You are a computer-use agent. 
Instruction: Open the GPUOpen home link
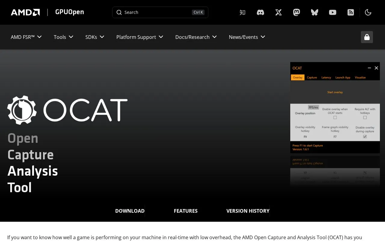(x=69, y=12)
